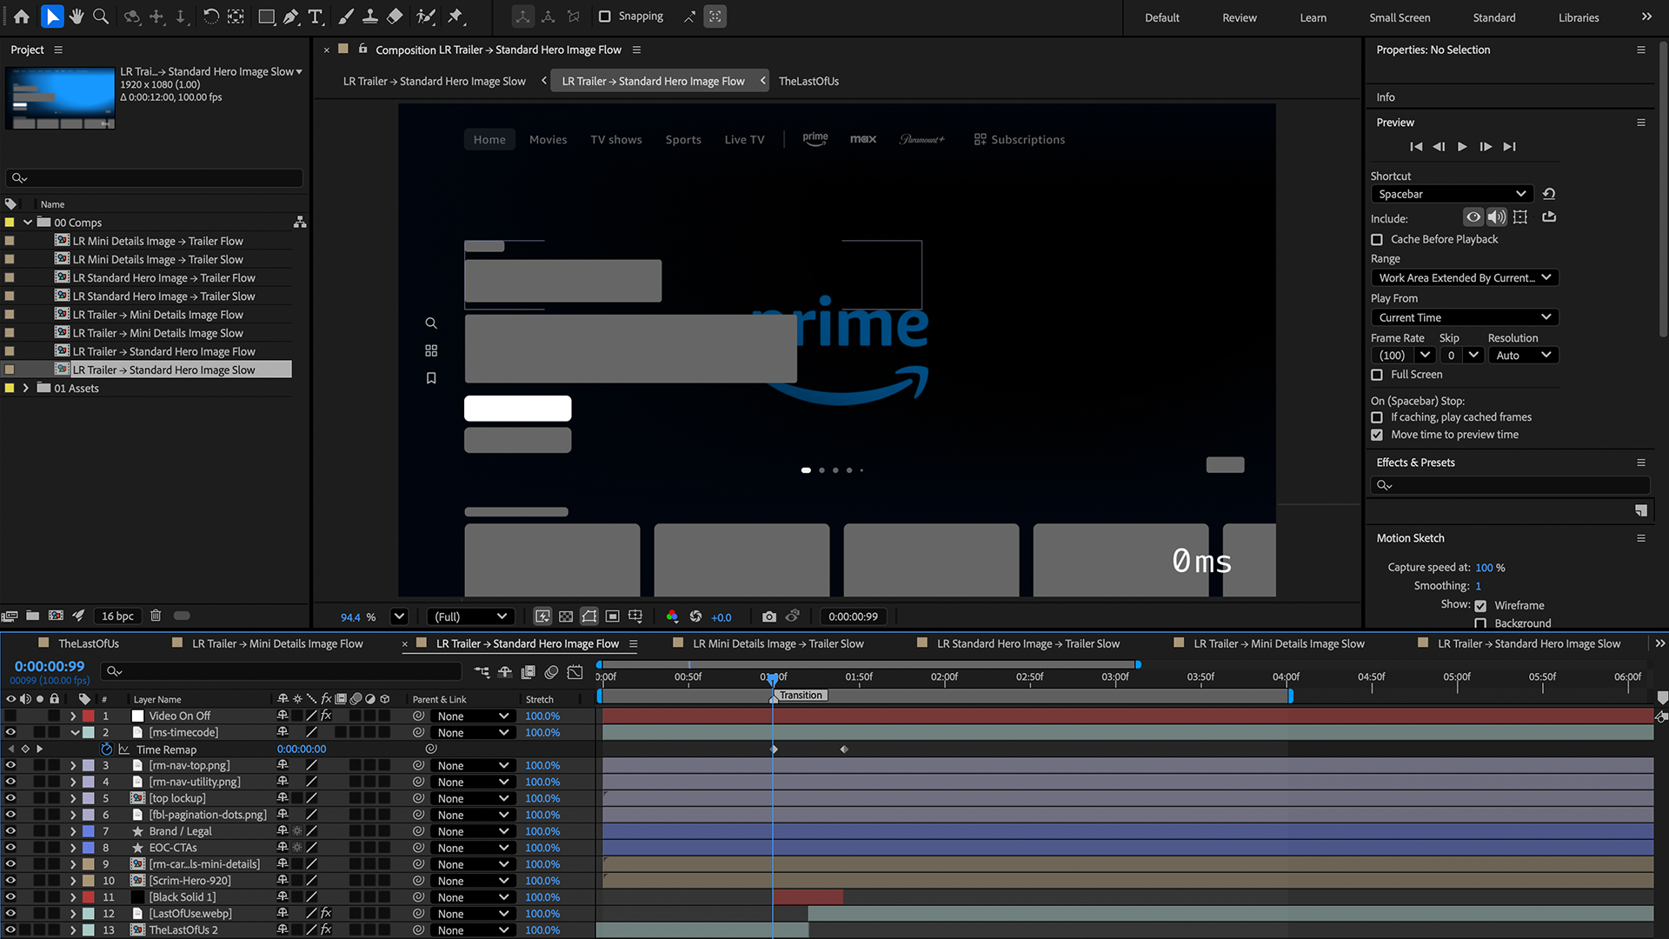The width and height of the screenshot is (1669, 939).
Task: Select the Eraser tool
Action: tap(395, 17)
